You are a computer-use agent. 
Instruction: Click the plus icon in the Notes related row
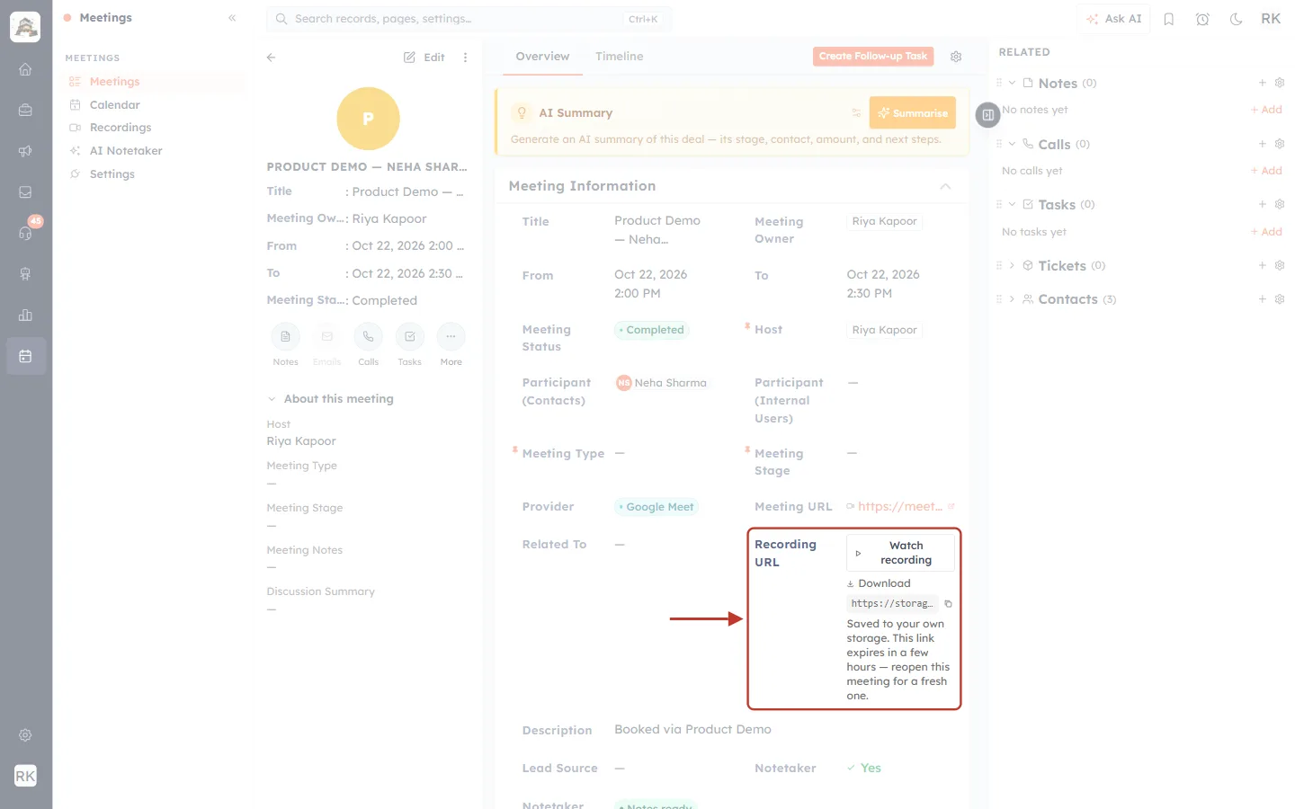(x=1263, y=83)
